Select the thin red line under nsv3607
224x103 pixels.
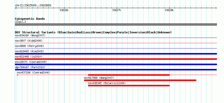[x=116, y=43]
